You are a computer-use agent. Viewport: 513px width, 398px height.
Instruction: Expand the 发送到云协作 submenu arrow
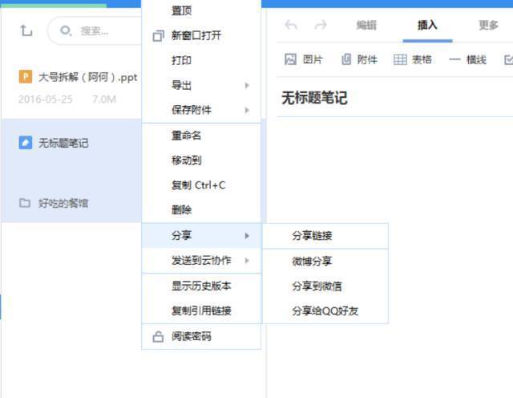coord(247,261)
